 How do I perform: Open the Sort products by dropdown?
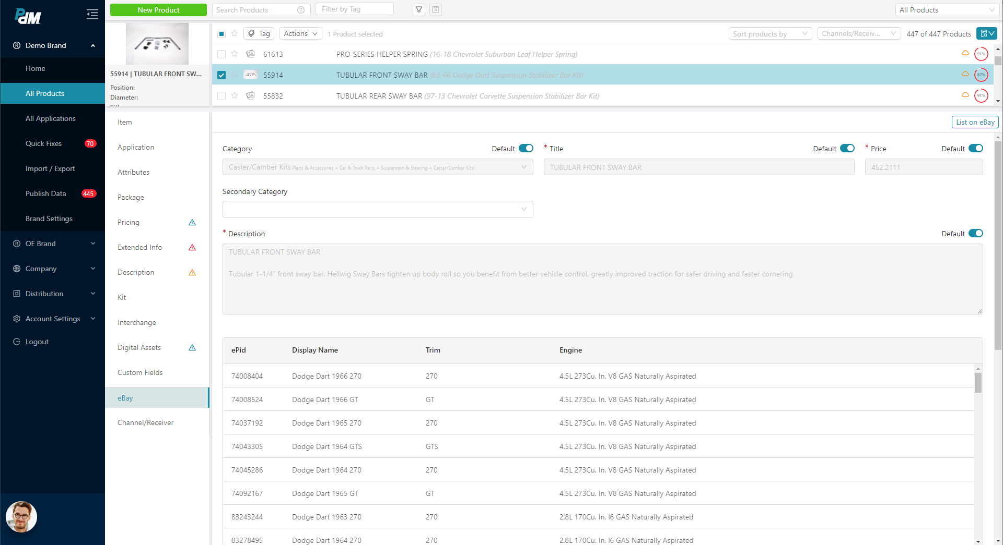(770, 34)
